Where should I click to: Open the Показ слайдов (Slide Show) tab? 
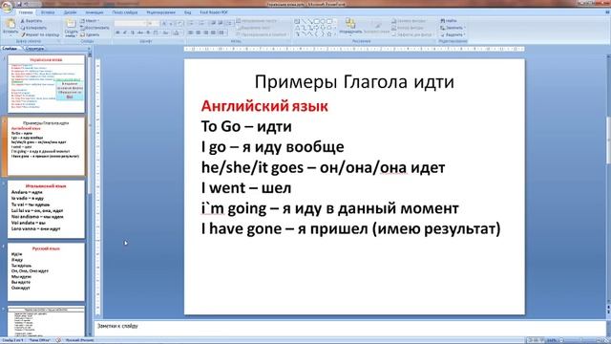click(125, 12)
